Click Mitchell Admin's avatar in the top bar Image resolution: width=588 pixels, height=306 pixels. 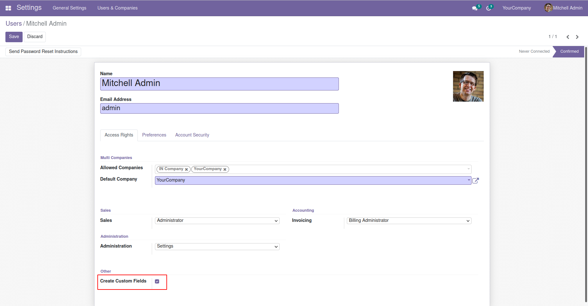[x=548, y=8]
